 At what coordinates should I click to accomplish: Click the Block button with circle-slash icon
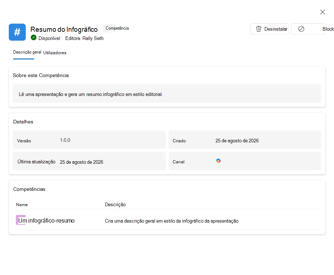[x=308, y=29]
